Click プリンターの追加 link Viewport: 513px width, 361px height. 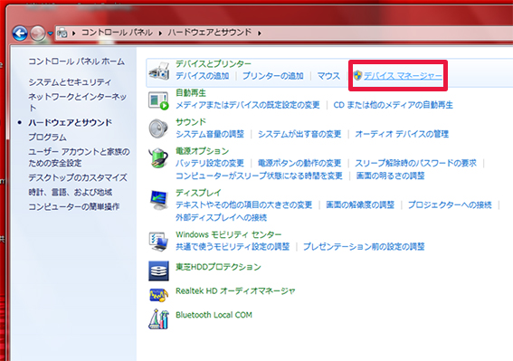point(273,76)
